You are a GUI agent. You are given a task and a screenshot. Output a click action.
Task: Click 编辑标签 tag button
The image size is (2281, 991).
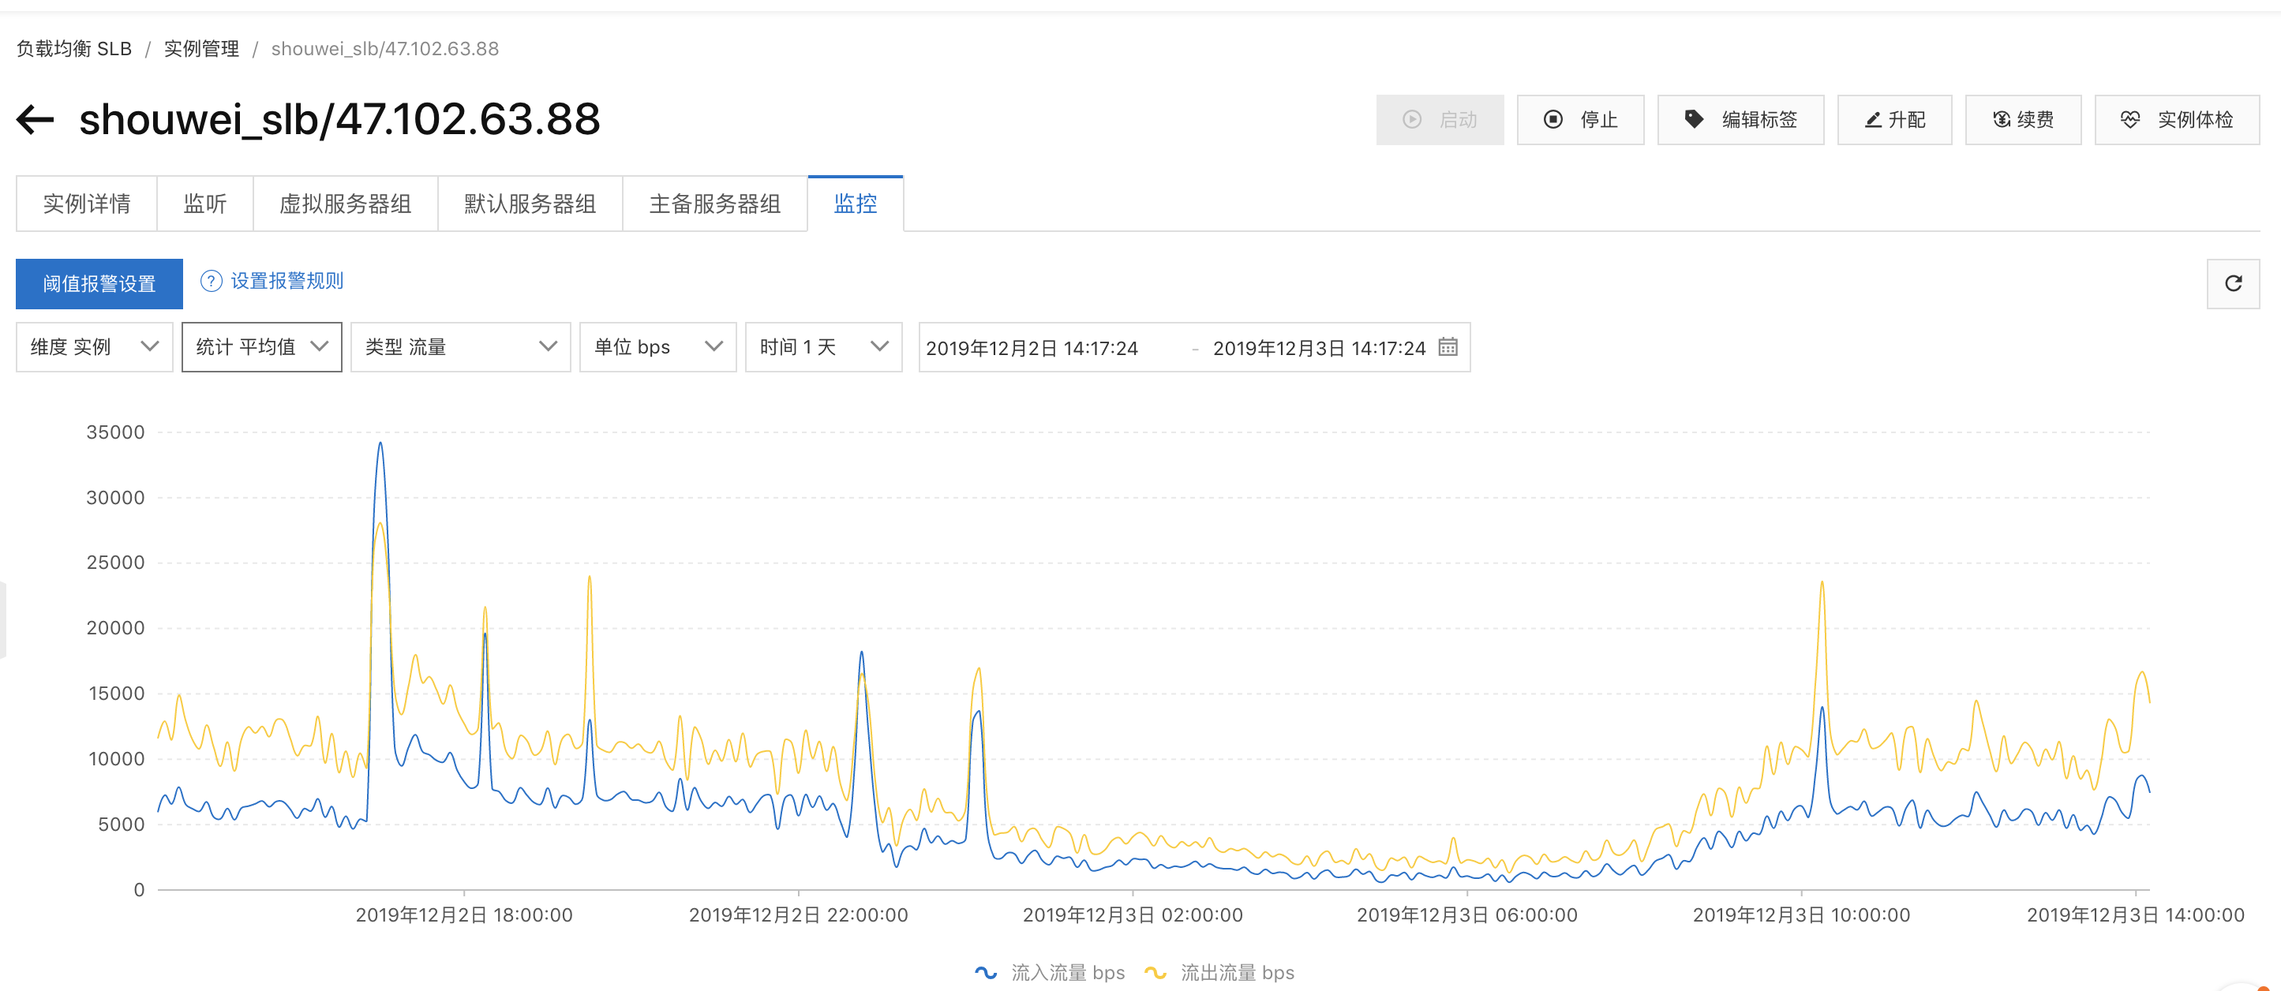[1740, 119]
